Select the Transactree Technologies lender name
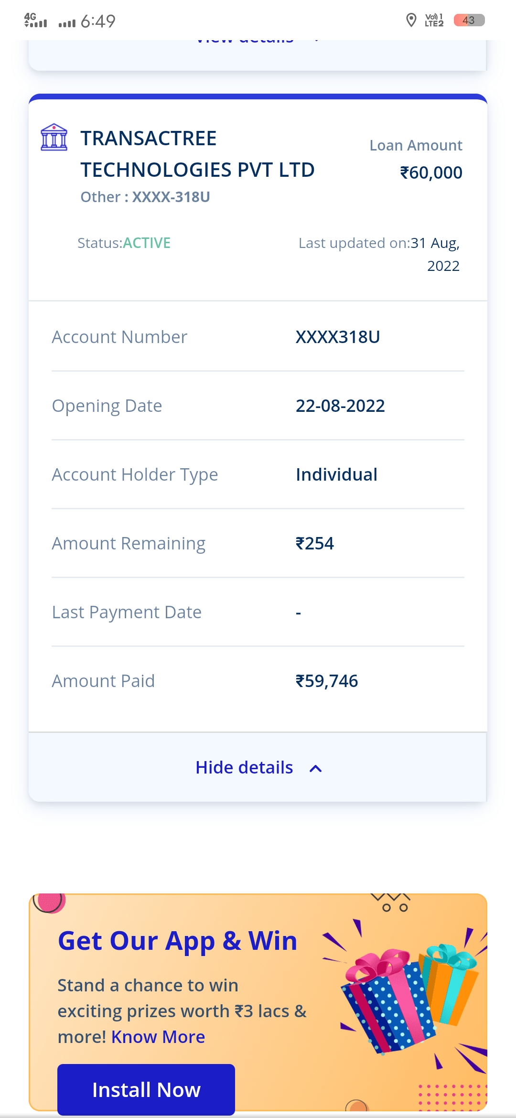 pos(197,154)
